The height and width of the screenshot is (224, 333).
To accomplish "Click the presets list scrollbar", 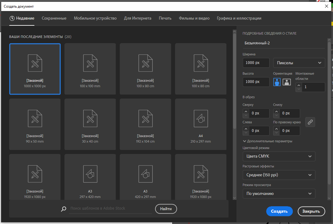I will (x=234, y=81).
